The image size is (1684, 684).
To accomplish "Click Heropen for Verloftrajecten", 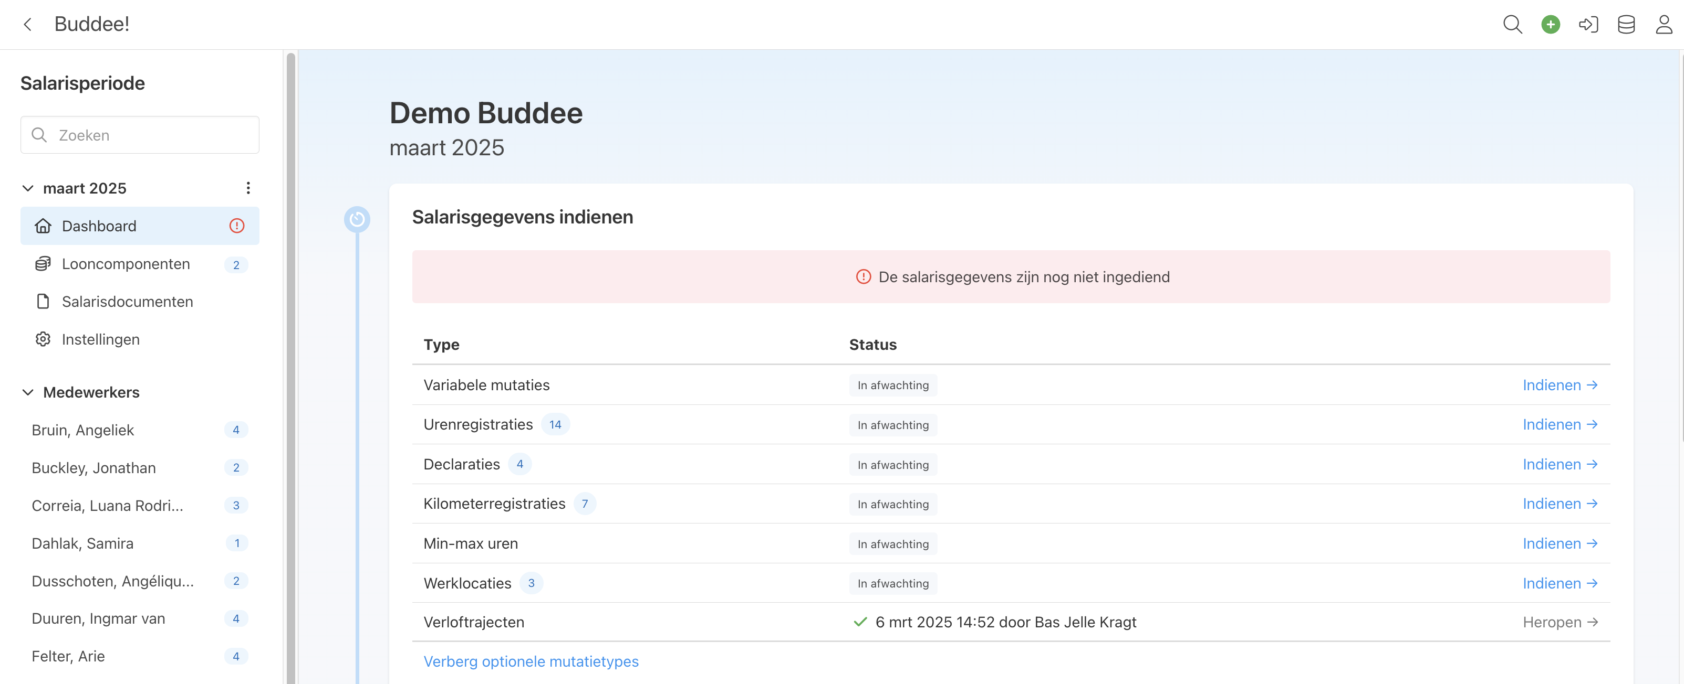I will (1560, 622).
